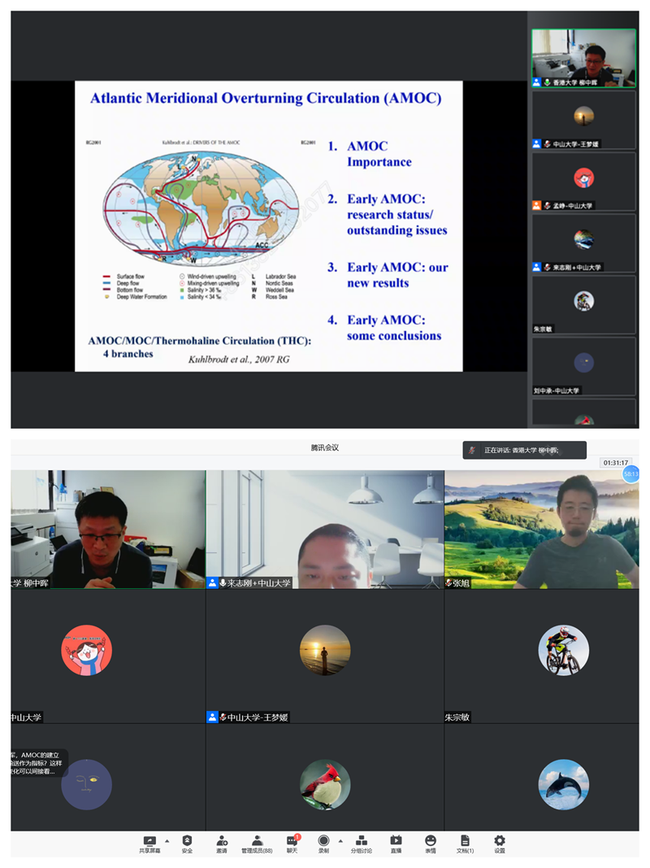
Task: Toggle muted microphone in speaking banner
Action: pos(472,451)
